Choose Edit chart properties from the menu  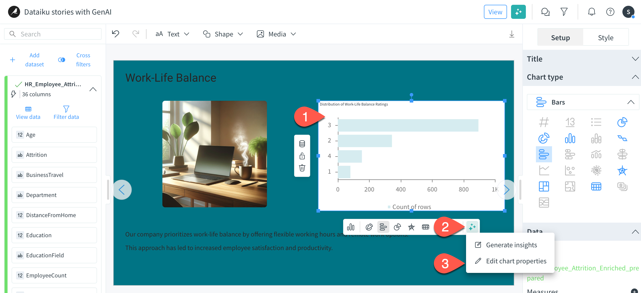click(x=516, y=261)
